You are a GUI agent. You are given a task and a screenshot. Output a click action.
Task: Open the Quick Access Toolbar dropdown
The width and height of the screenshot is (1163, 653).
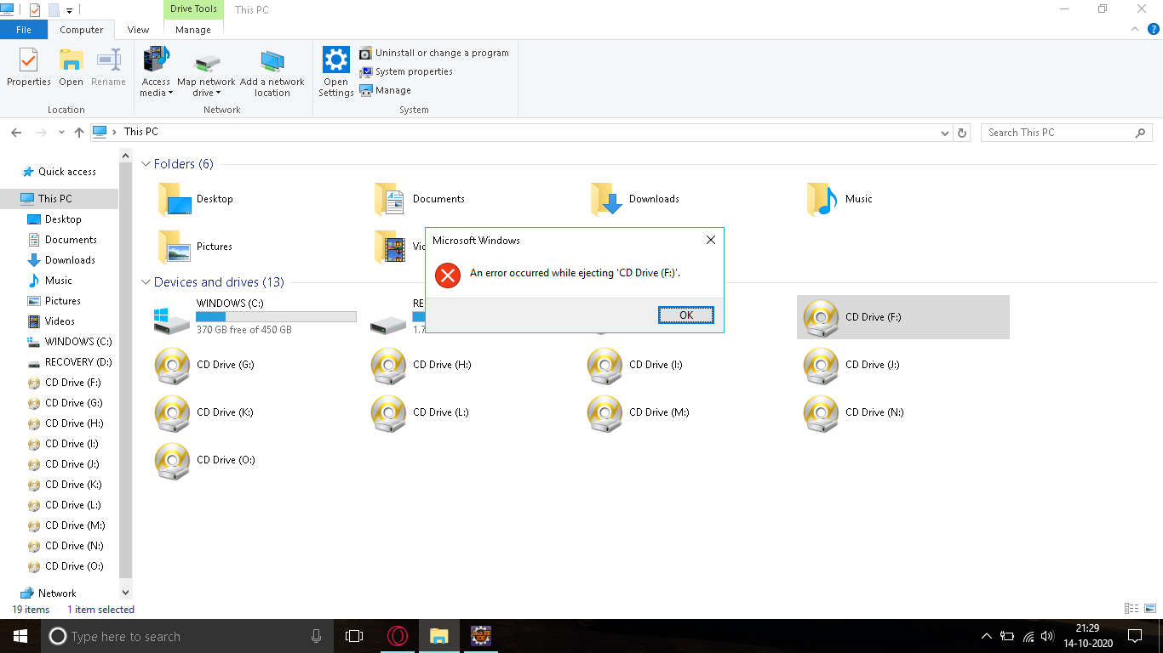(x=69, y=10)
